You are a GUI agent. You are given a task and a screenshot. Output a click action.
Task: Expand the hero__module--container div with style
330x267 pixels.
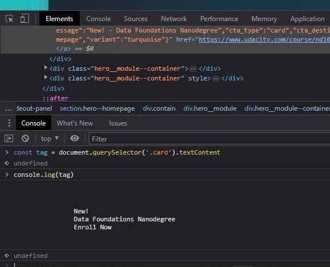[x=46, y=78]
